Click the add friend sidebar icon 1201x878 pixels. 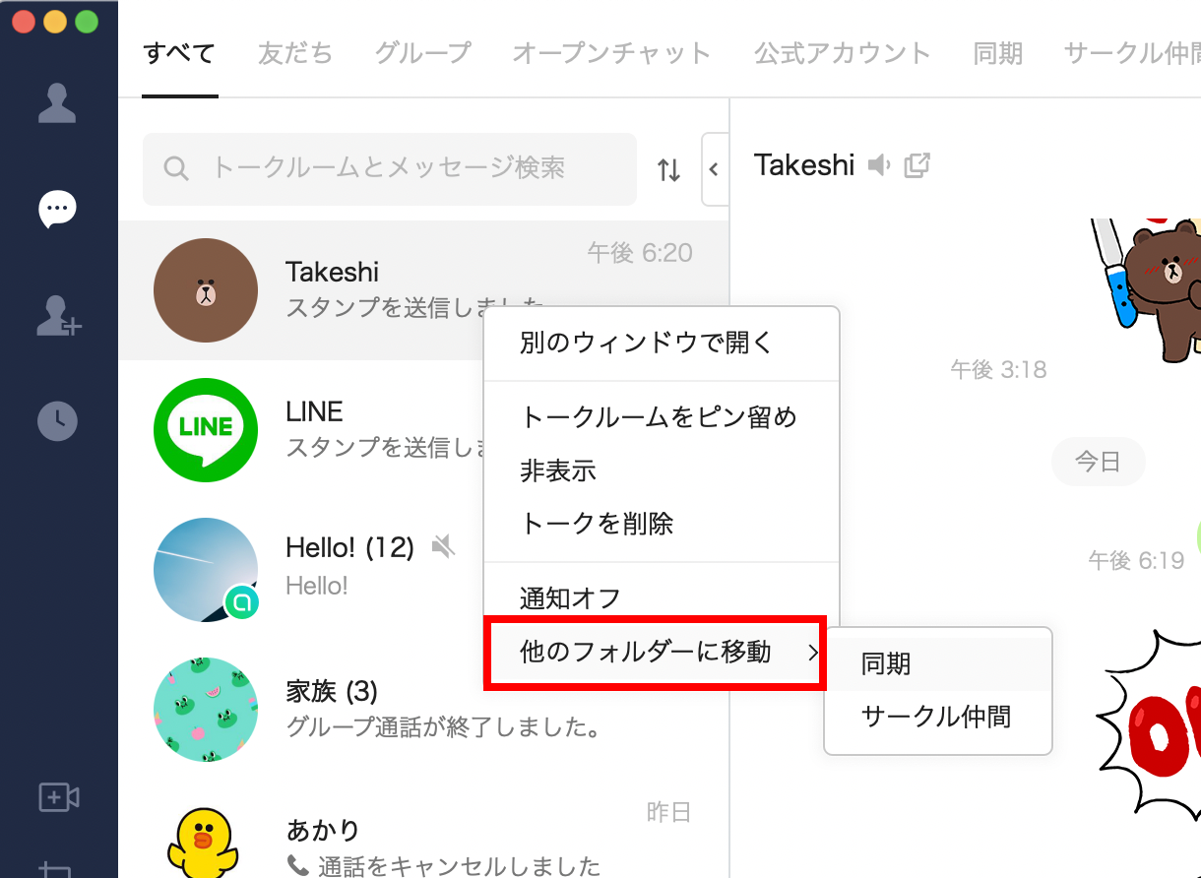tap(58, 316)
